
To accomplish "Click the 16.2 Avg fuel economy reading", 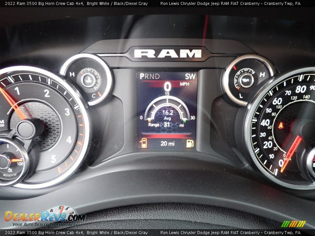I will [x=168, y=115].
